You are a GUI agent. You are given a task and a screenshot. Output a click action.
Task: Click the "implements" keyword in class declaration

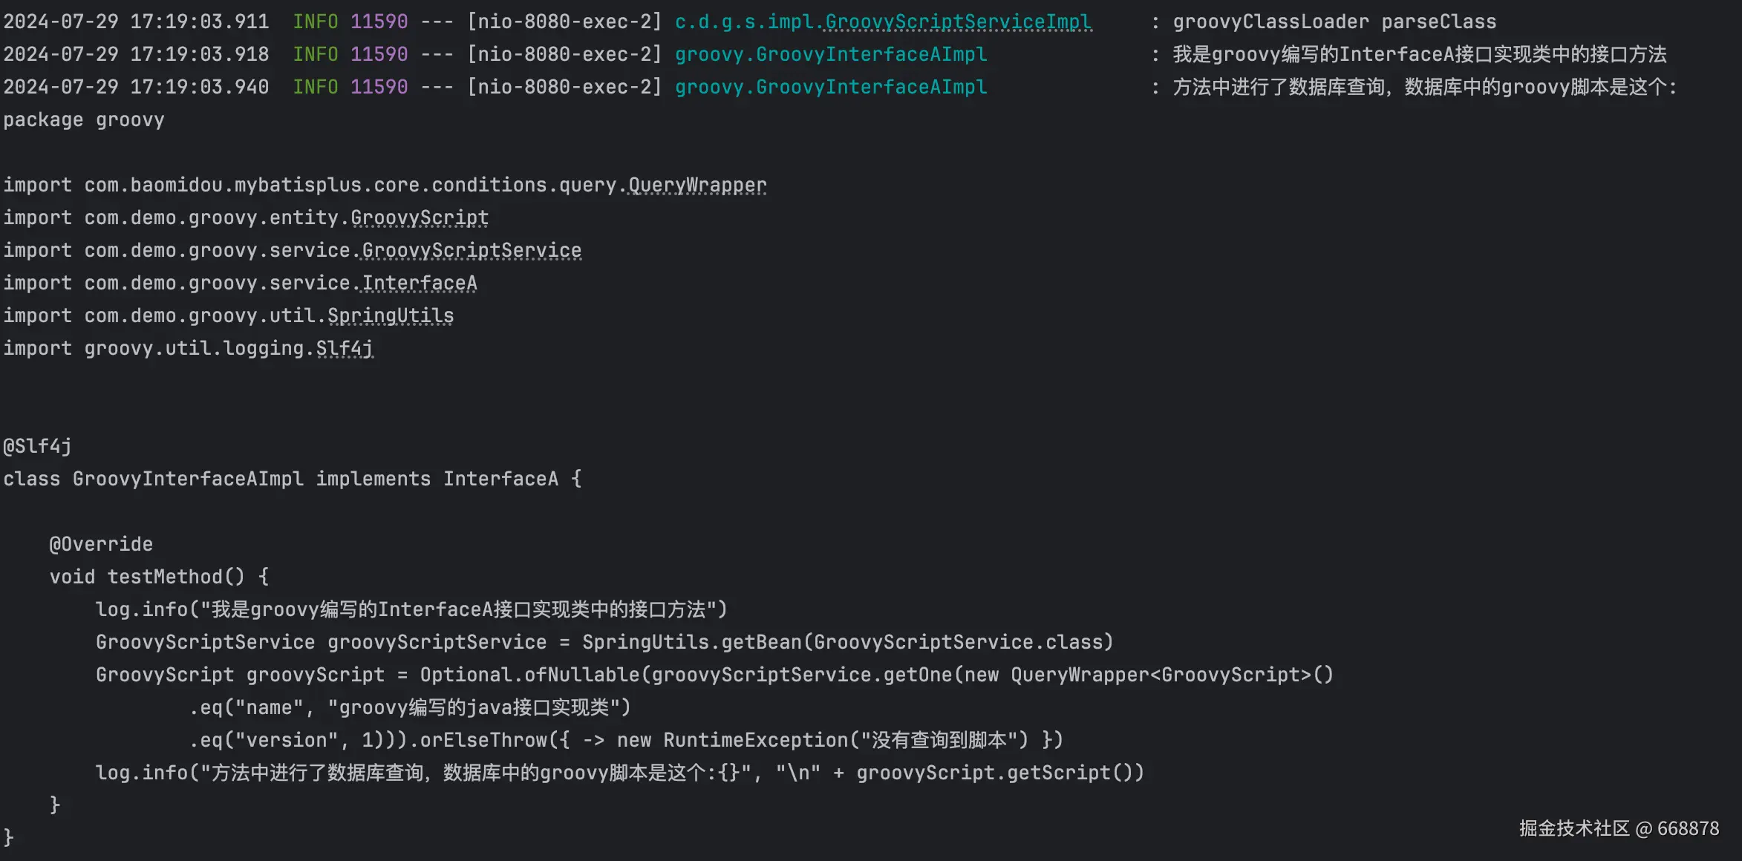(x=373, y=479)
